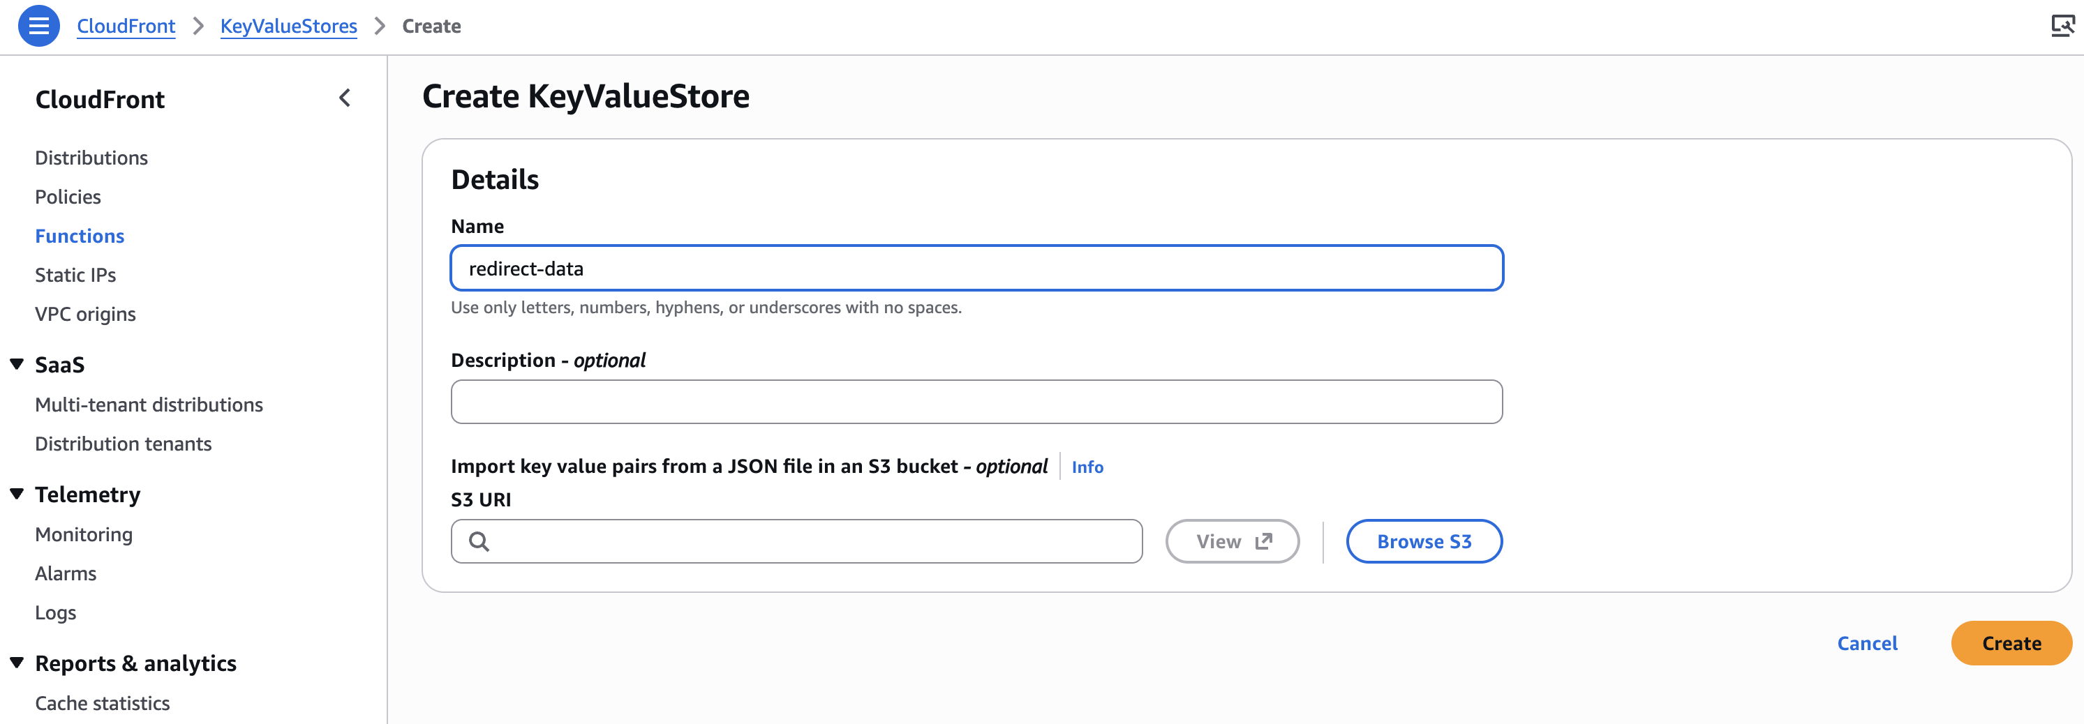
Task: Select Functions in the sidebar
Action: (80, 236)
